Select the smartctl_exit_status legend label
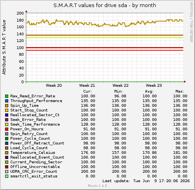The width and height of the screenshot is (195, 190). [x=34, y=176]
